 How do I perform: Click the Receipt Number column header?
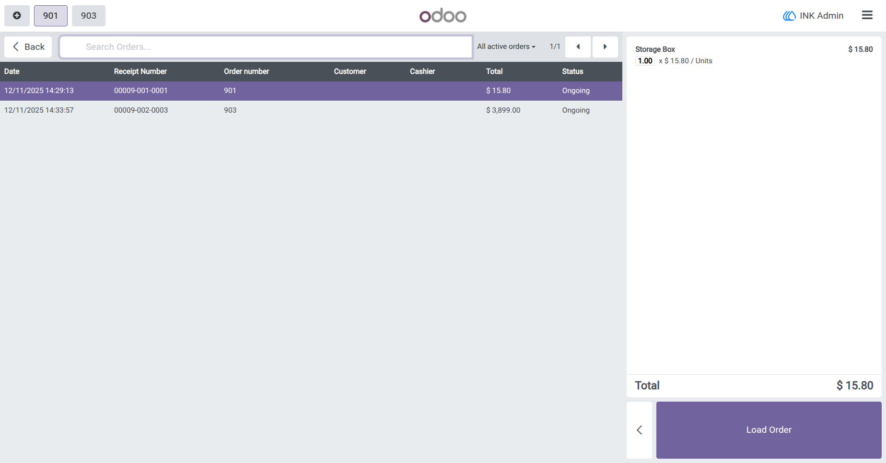tap(140, 71)
